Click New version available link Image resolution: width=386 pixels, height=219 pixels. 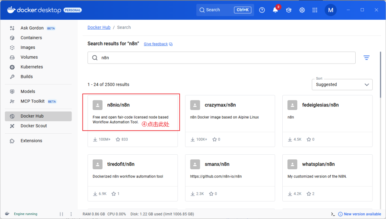tap(360, 214)
